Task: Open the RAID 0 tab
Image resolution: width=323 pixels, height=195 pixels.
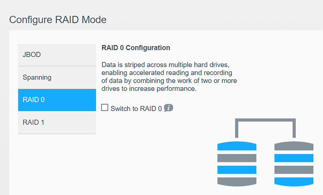Action: 57,99
